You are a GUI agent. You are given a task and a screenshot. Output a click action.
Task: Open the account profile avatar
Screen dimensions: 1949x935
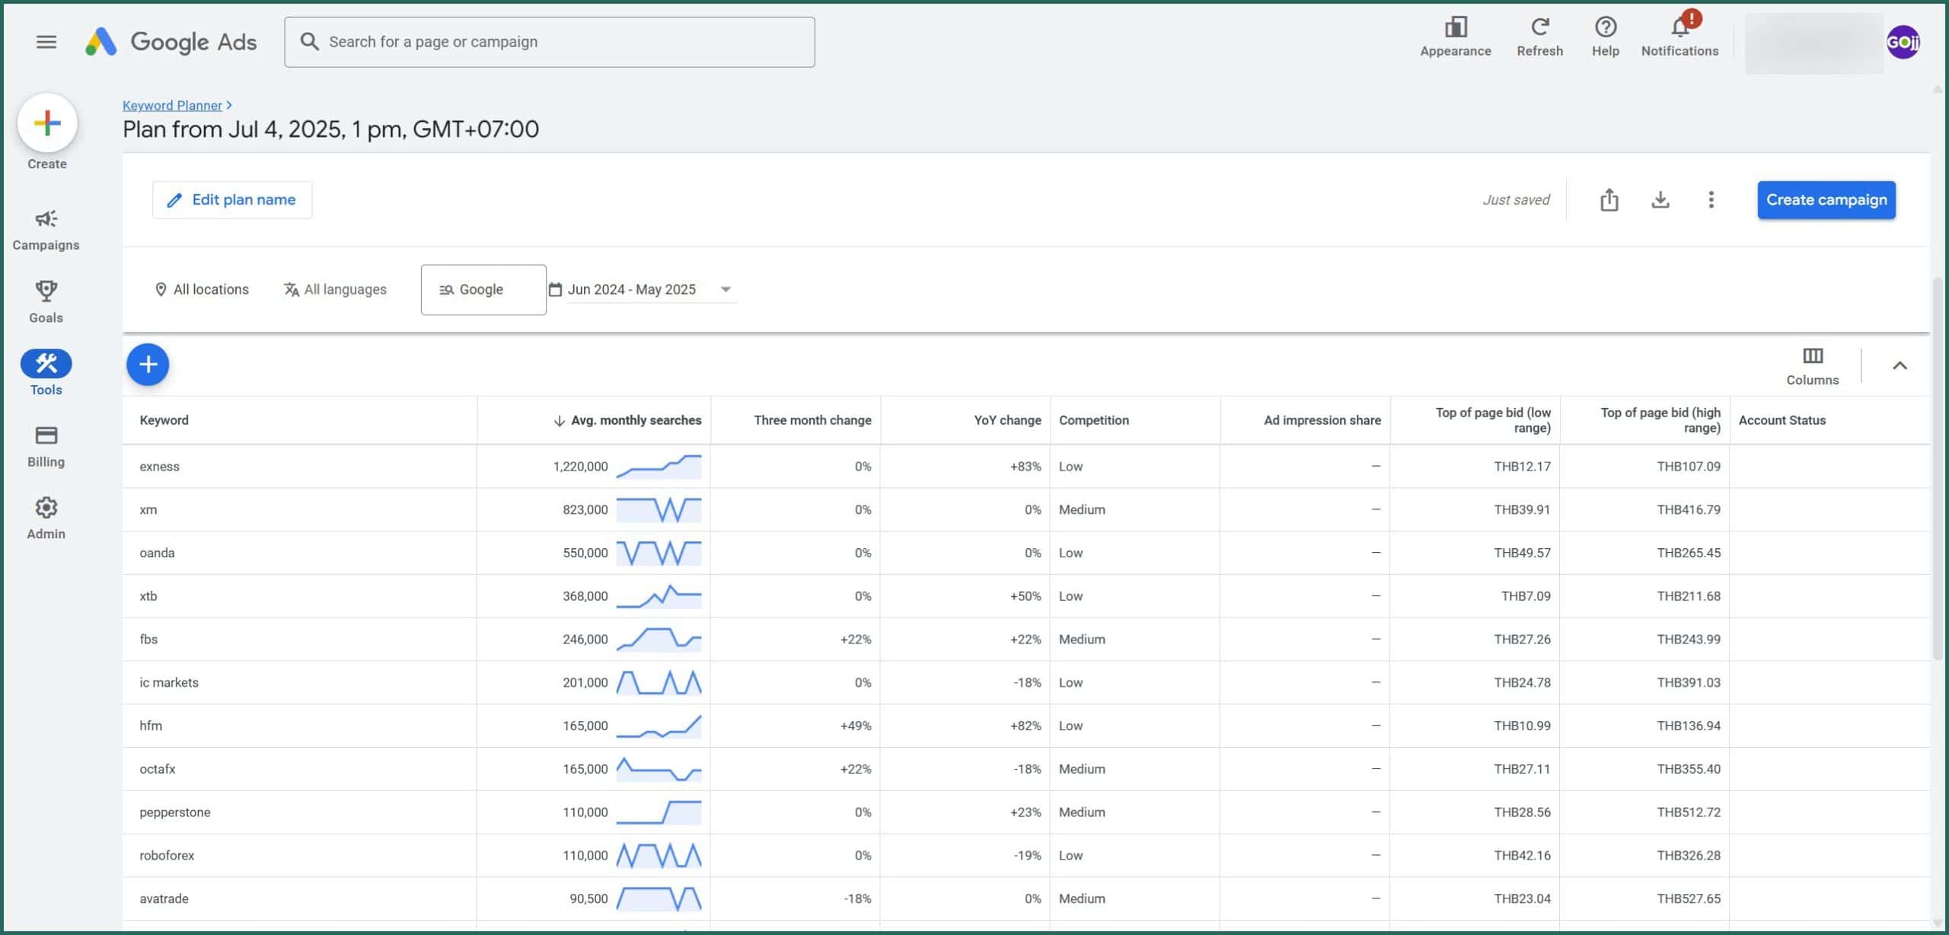(1903, 42)
